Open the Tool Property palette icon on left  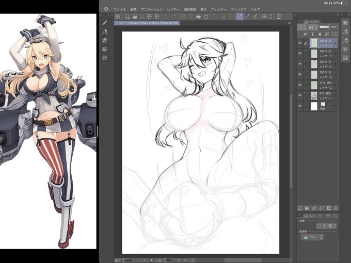tap(105, 40)
